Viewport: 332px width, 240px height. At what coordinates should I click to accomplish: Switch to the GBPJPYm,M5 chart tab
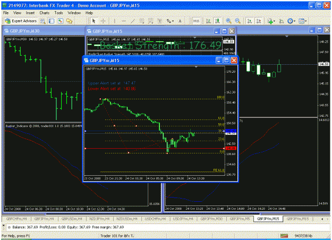(x=240, y=219)
